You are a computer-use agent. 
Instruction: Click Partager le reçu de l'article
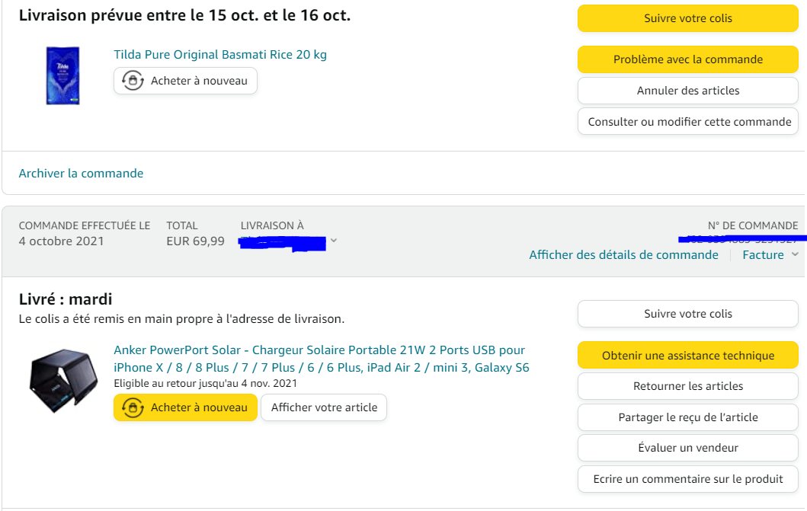687,417
